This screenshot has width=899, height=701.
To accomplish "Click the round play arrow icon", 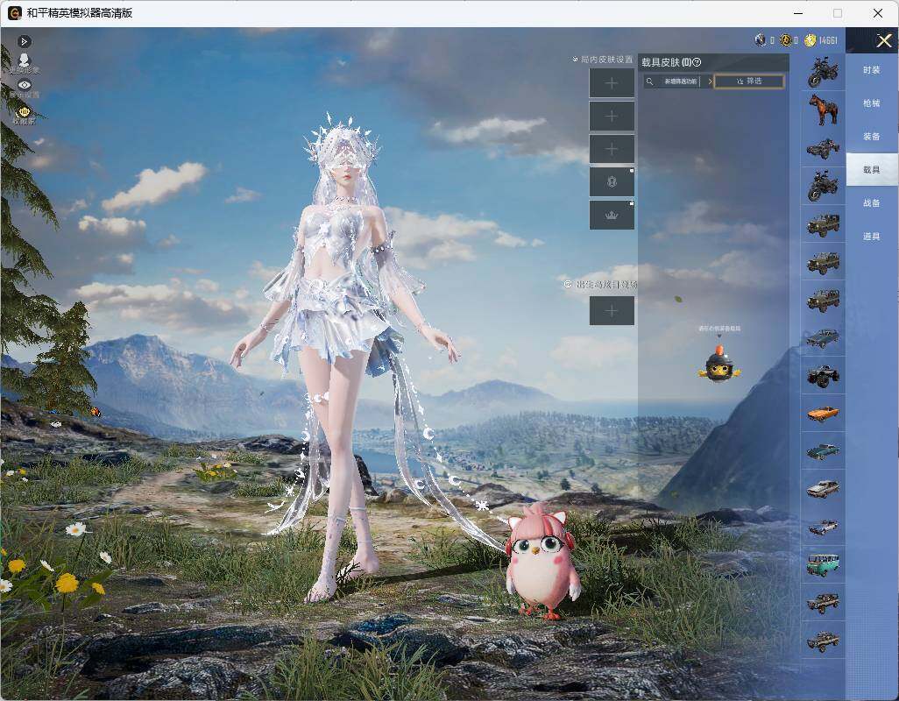I will tap(24, 41).
